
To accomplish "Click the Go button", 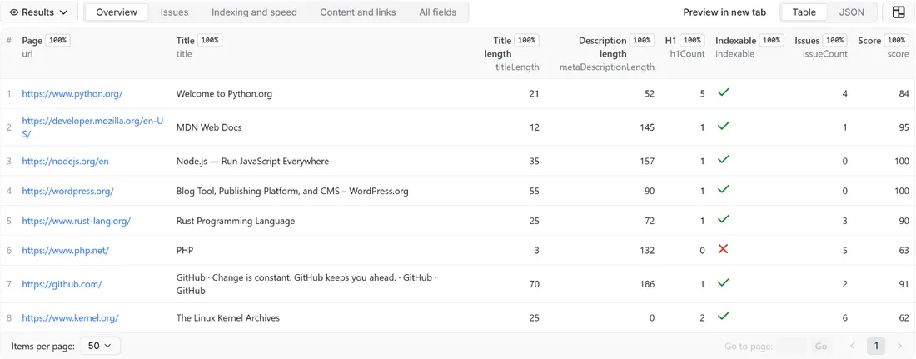I will (x=821, y=347).
